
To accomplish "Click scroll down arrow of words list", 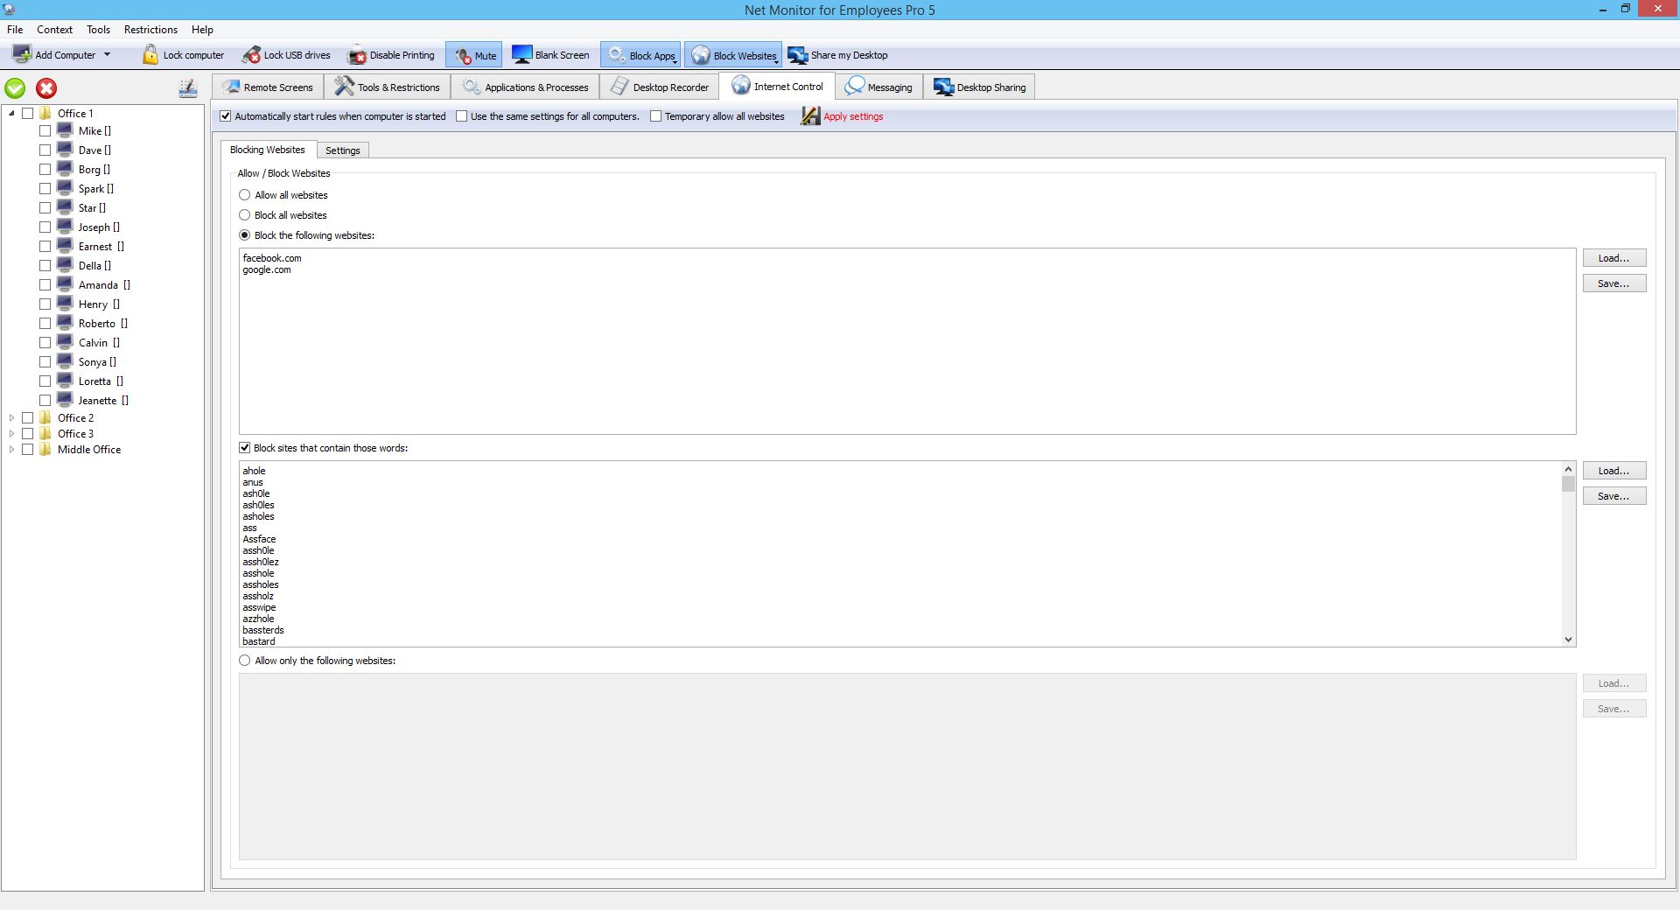I will click(x=1568, y=640).
